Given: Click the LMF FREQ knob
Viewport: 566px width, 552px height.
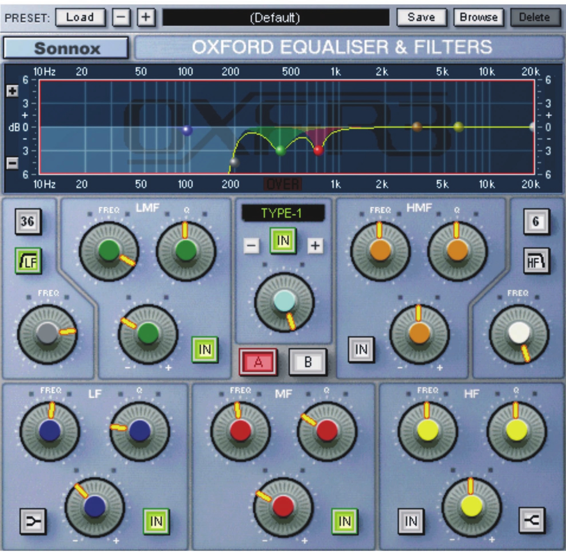Looking at the screenshot, I should [x=109, y=251].
